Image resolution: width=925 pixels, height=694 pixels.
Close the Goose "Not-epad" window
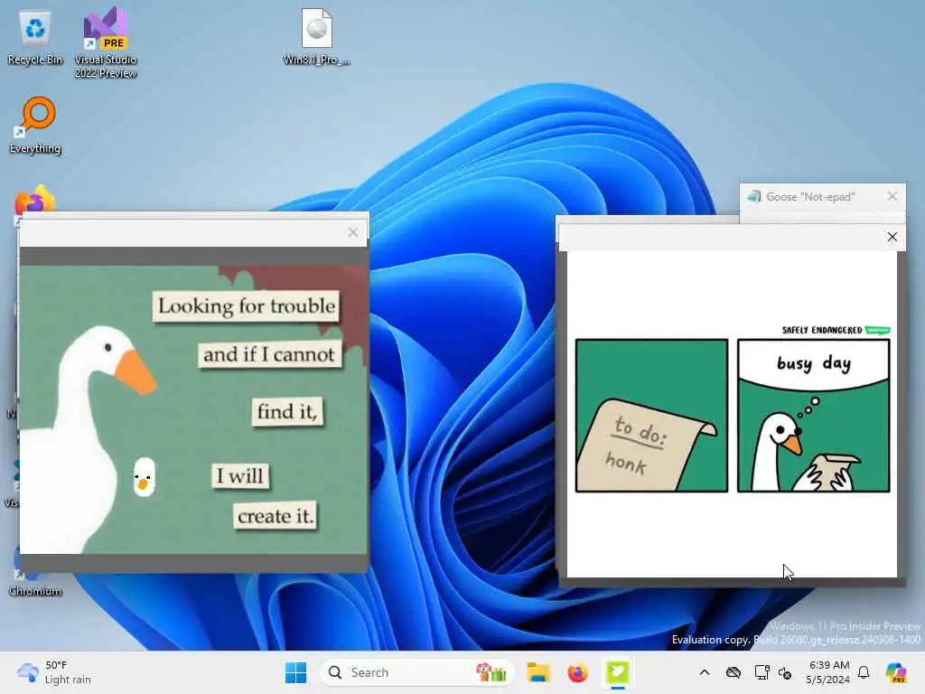click(x=892, y=196)
